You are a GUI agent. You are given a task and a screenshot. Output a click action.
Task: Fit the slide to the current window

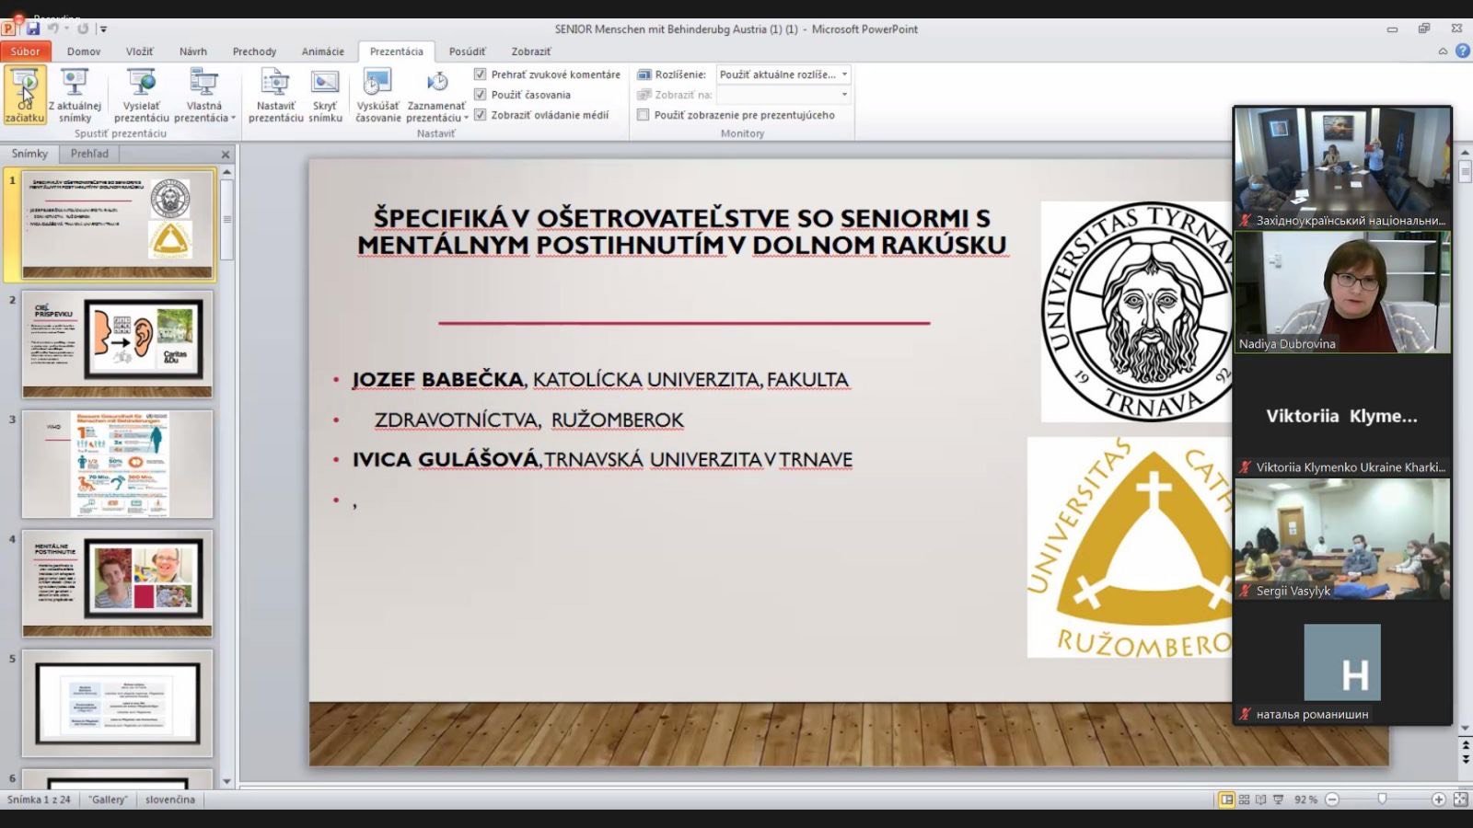tap(1460, 799)
